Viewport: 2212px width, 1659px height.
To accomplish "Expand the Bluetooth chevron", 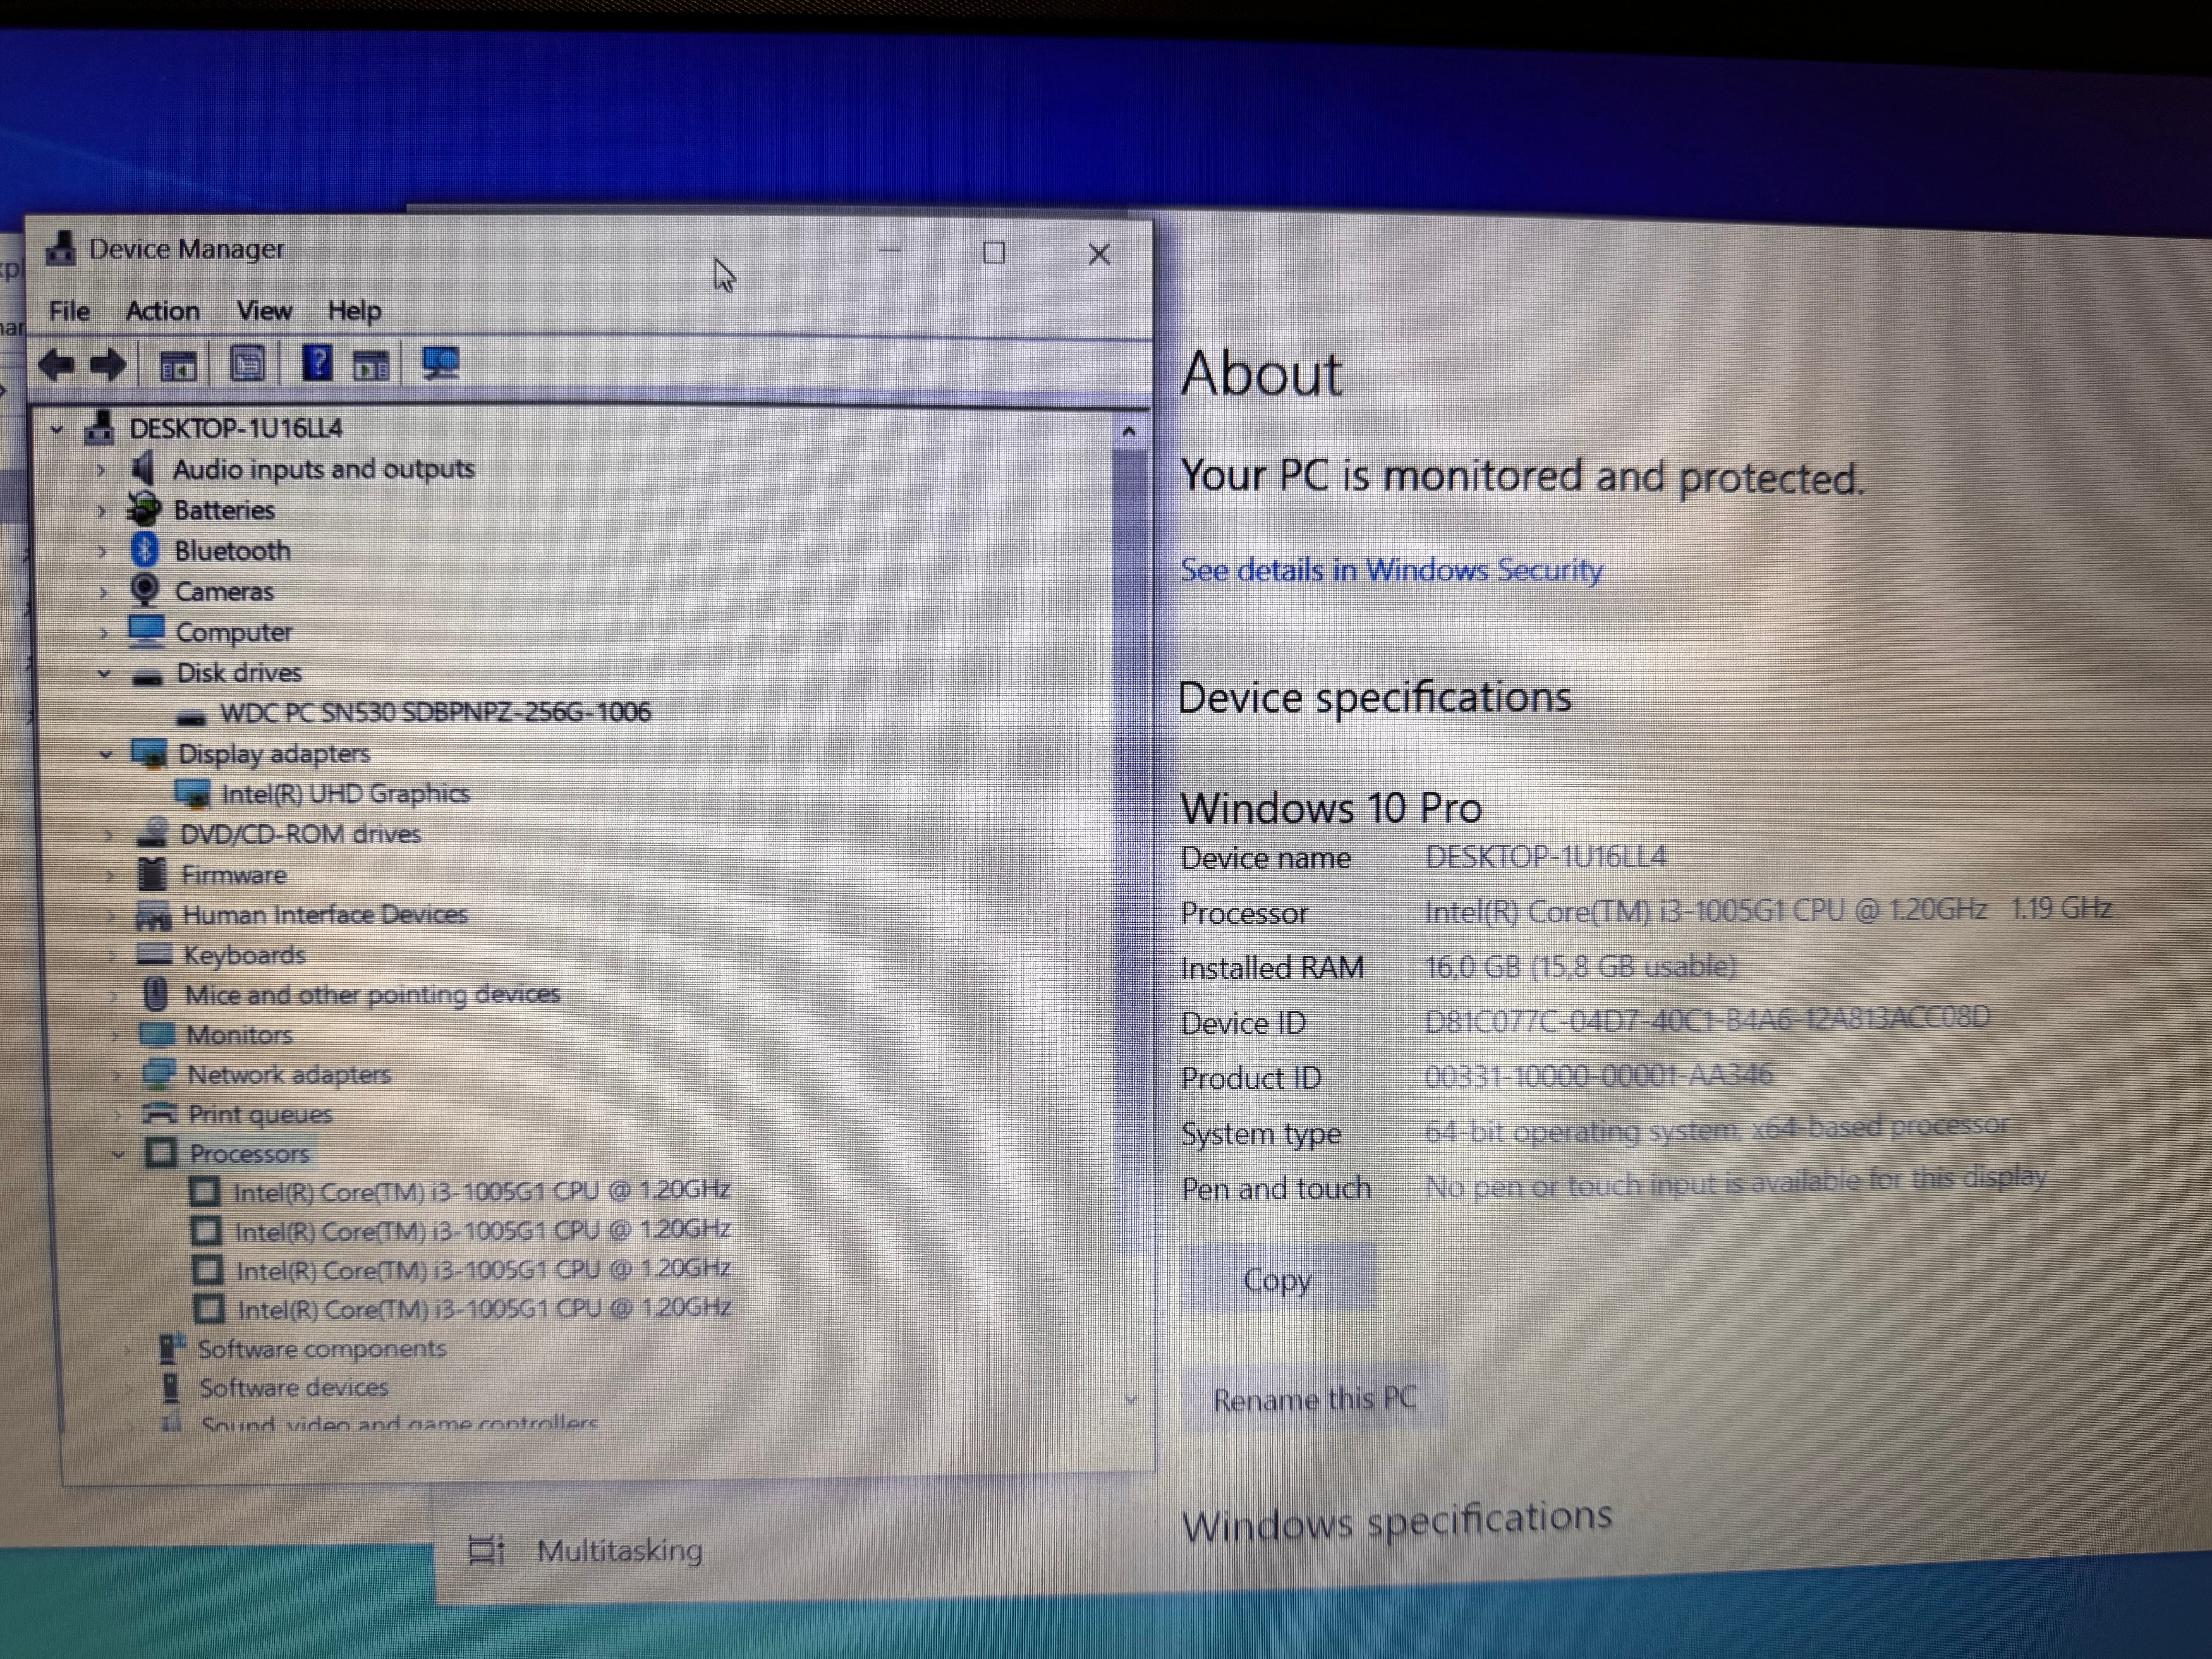I will tap(102, 551).
